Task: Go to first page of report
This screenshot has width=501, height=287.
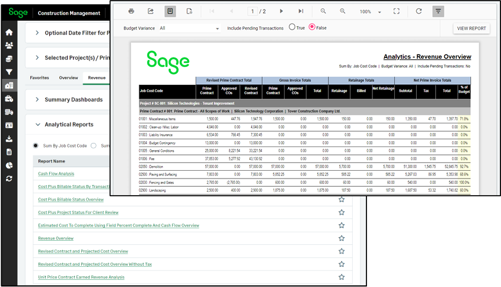Action: tap(212, 11)
